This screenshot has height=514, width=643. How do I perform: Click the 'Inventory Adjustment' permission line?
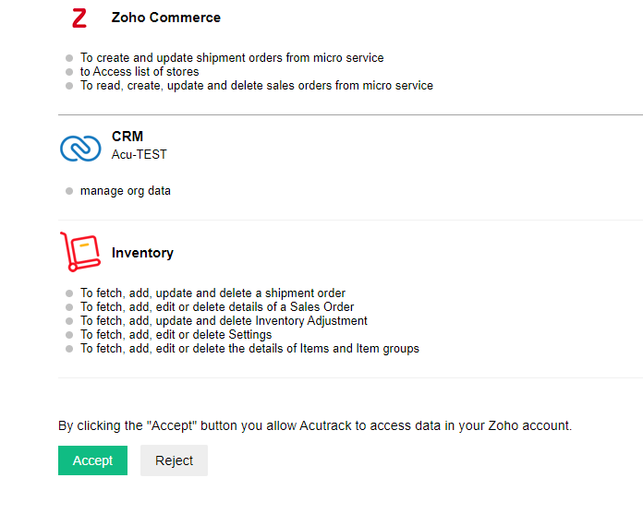click(224, 321)
